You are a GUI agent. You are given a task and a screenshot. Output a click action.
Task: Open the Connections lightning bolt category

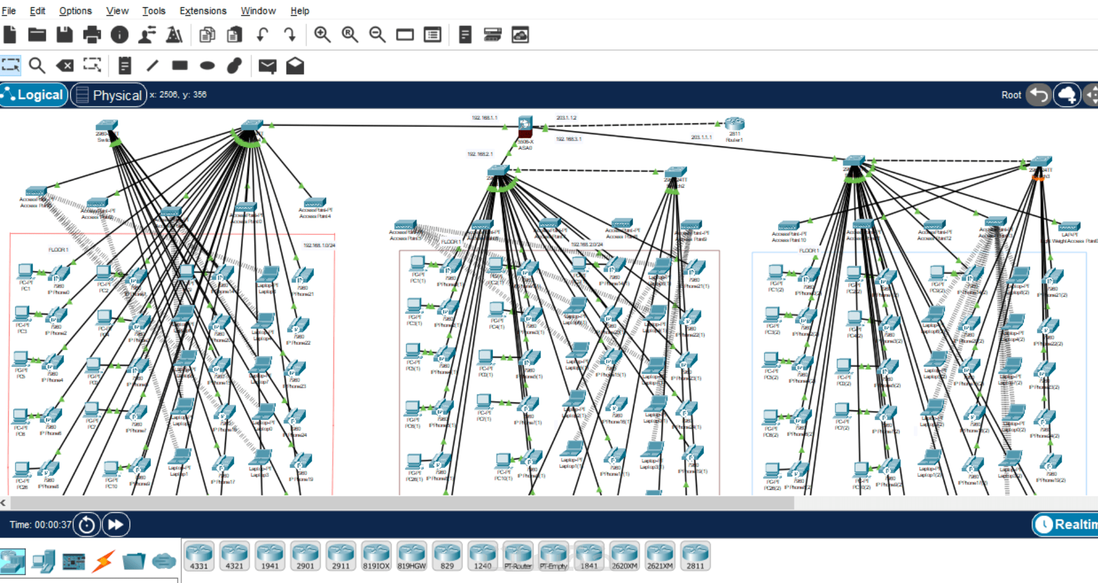click(104, 561)
